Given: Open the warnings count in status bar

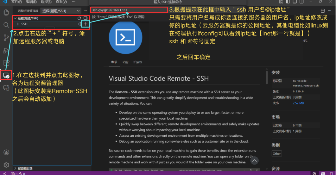Looking at the screenshot, I should [x=22, y=173].
